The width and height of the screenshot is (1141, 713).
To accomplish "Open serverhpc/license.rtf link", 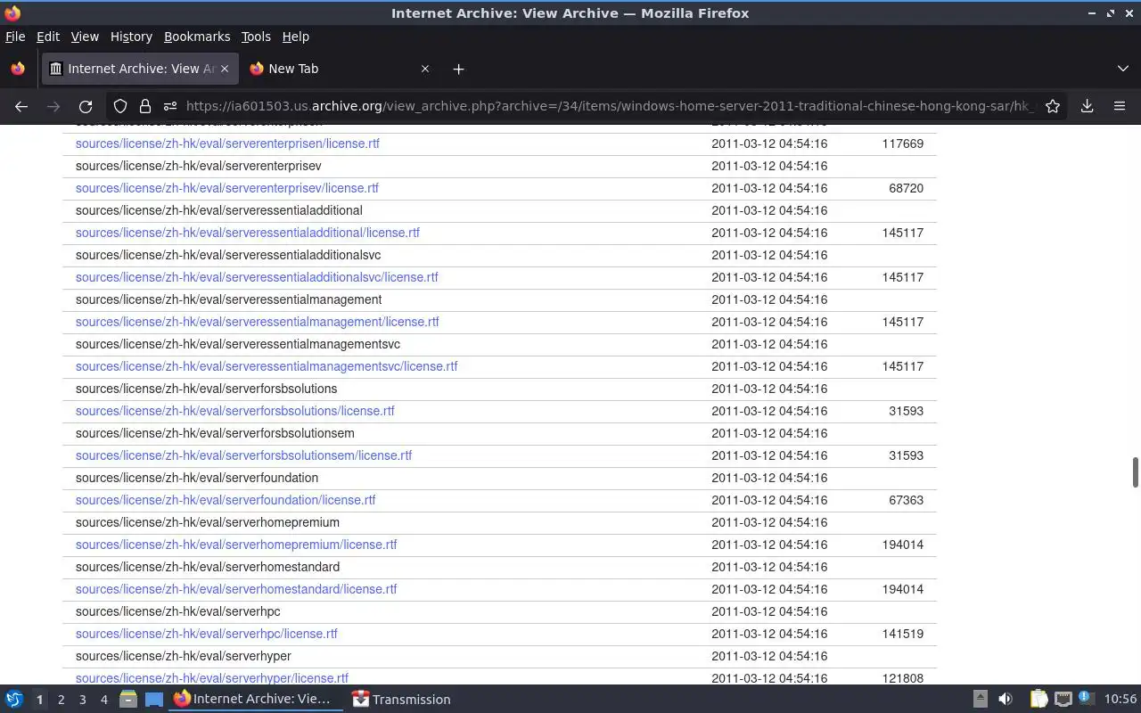I will click(207, 634).
